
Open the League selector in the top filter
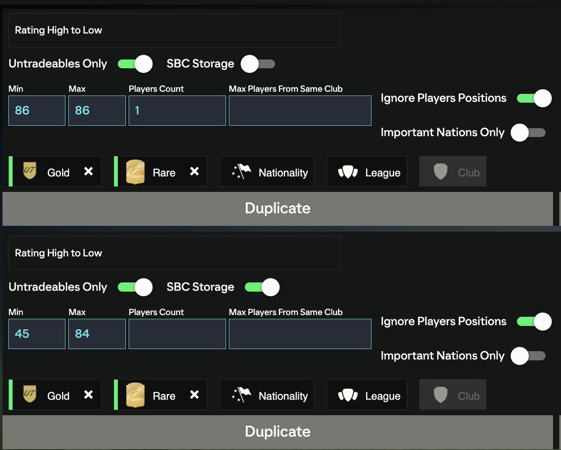367,171
